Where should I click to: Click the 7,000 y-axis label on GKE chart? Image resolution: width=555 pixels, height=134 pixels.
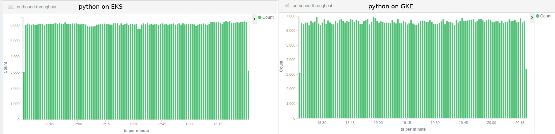[x=291, y=16]
